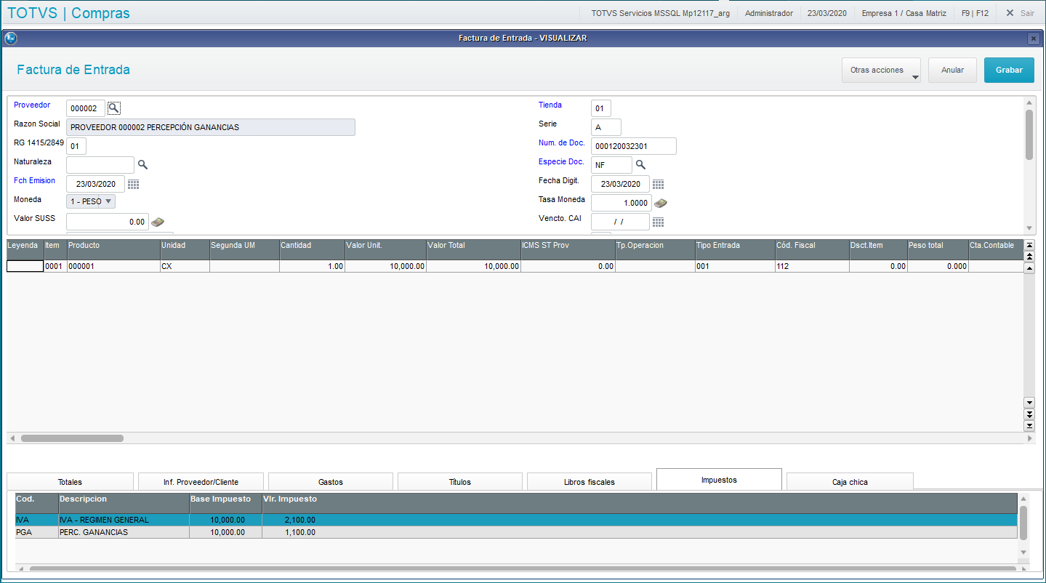Open the Títulos tab
The width and height of the screenshot is (1046, 583).
[x=460, y=482]
